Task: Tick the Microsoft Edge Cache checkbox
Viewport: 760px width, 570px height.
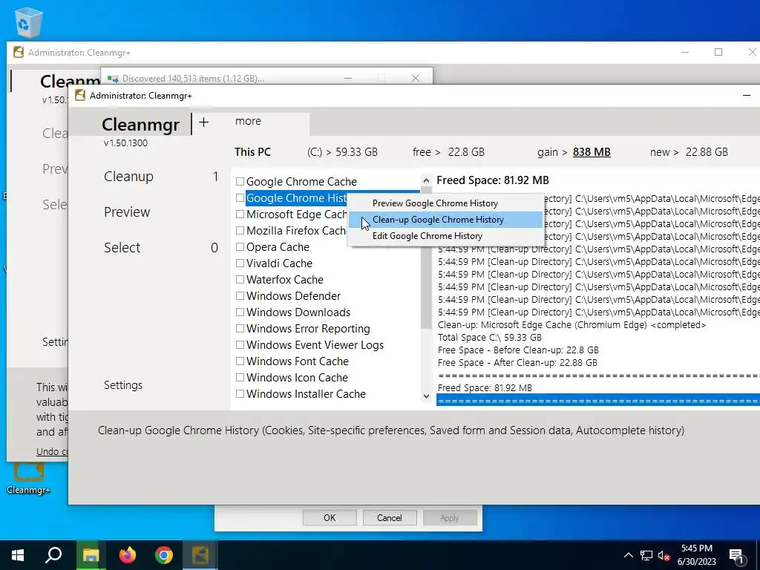Action: pos(240,214)
